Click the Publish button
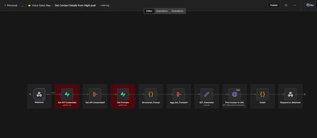The width and height of the screenshot is (317, 138). (x=274, y=5)
